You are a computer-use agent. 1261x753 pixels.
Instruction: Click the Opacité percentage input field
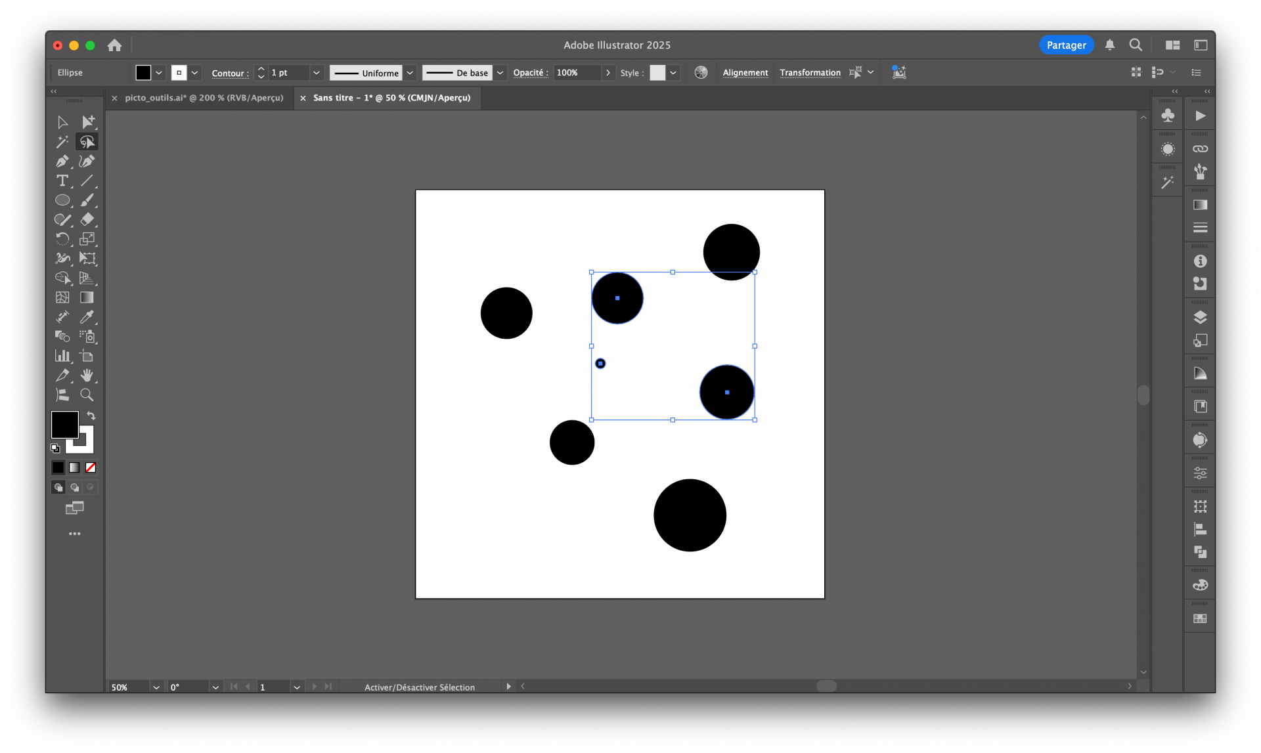click(x=578, y=72)
